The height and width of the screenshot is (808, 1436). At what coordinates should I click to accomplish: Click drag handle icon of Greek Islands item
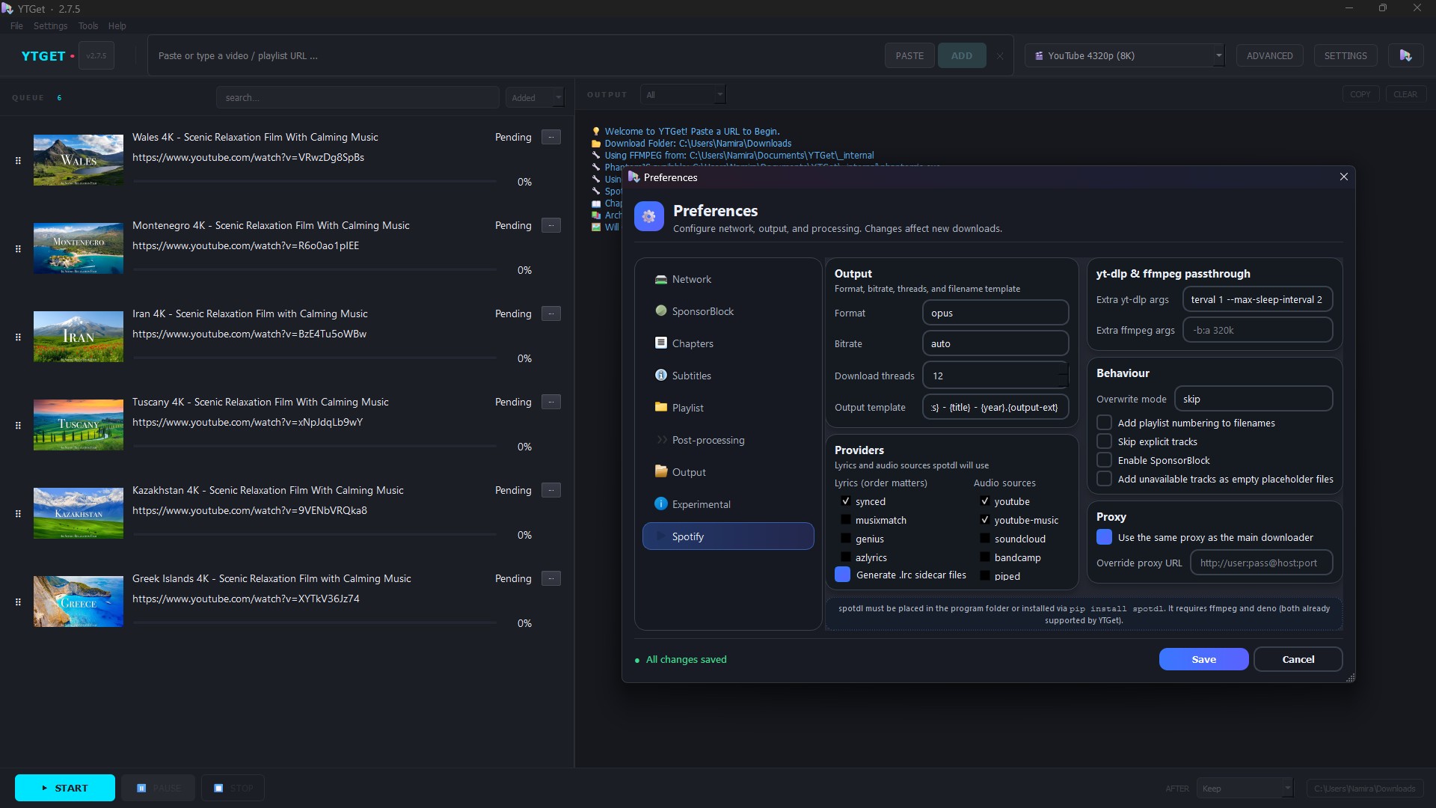click(18, 602)
